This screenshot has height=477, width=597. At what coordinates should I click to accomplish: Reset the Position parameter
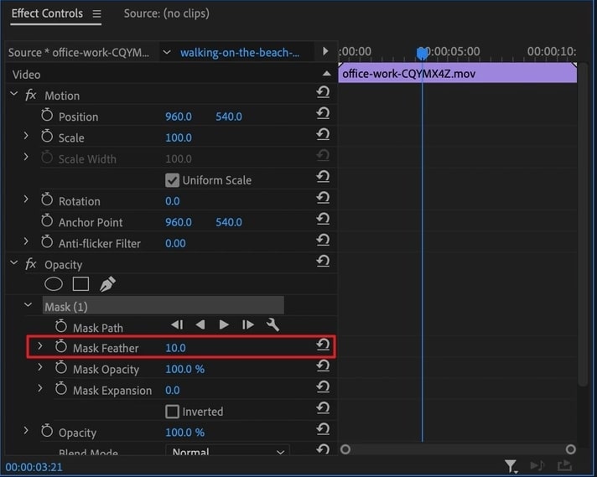click(x=323, y=113)
